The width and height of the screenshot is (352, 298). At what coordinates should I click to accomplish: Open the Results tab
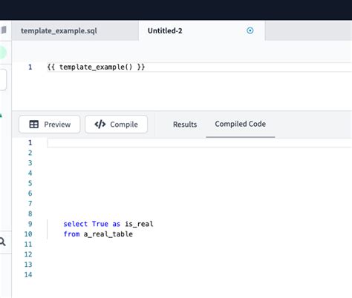tap(185, 125)
